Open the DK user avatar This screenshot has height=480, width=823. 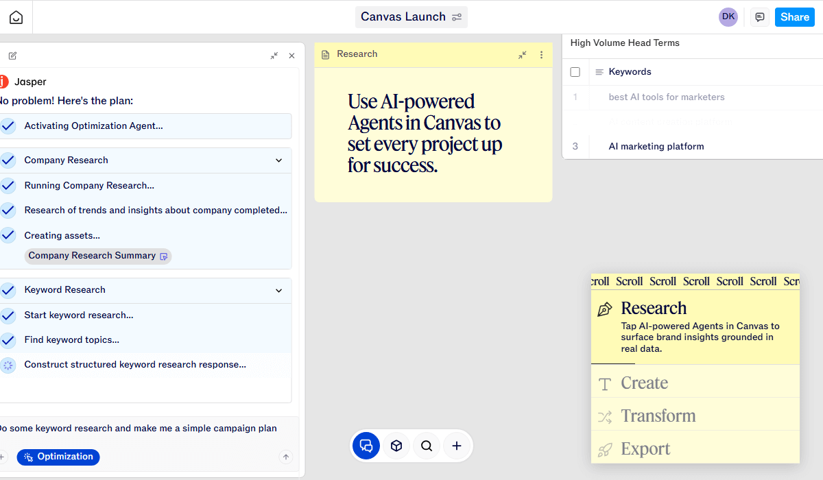[x=728, y=17]
